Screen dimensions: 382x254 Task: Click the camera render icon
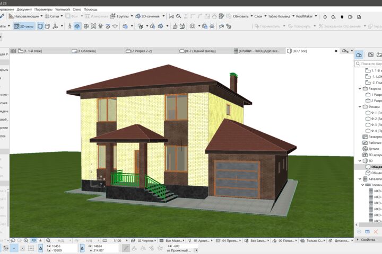click(193, 26)
